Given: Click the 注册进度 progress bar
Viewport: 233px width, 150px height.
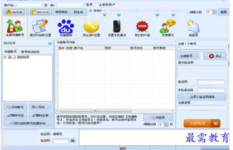Looking at the screenshot, I should (202, 106).
